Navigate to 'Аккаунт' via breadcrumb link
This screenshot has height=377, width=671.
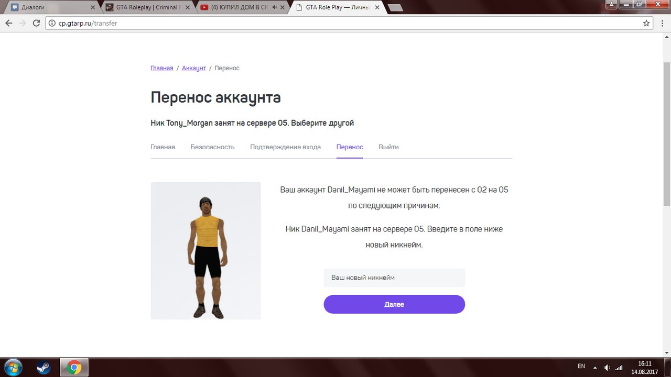pos(194,68)
